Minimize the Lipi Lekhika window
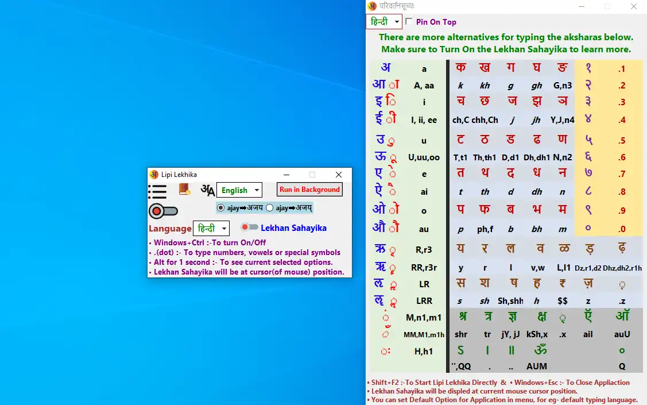Image resolution: width=647 pixels, height=405 pixels. (286, 175)
